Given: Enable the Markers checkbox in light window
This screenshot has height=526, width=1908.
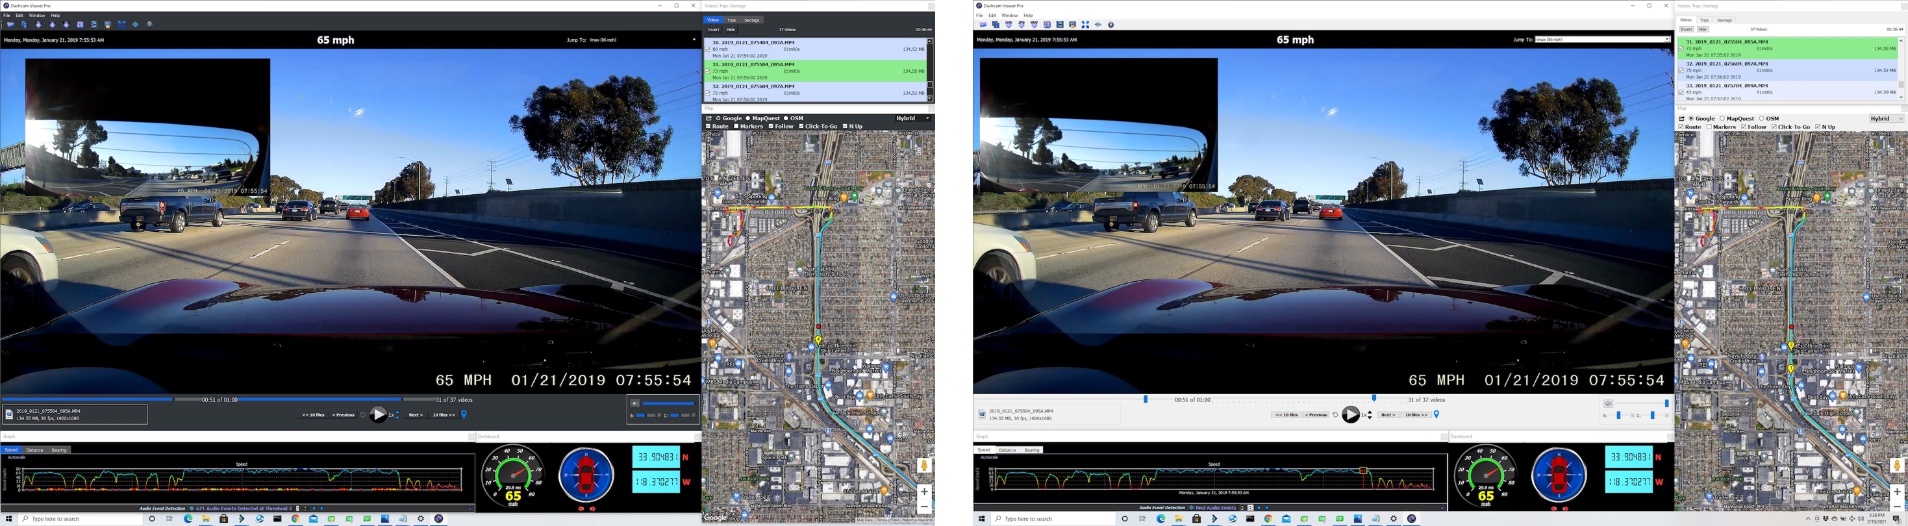Looking at the screenshot, I should pyautogui.click(x=1709, y=127).
